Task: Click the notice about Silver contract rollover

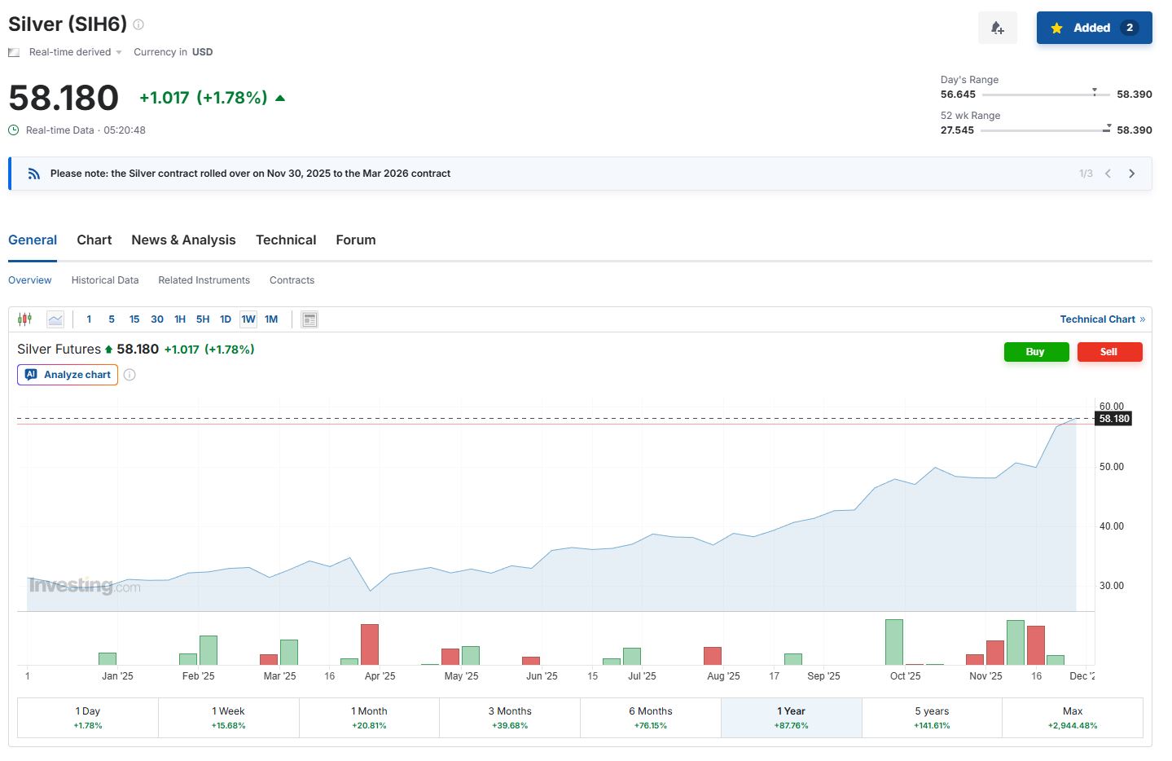Action: pos(250,174)
